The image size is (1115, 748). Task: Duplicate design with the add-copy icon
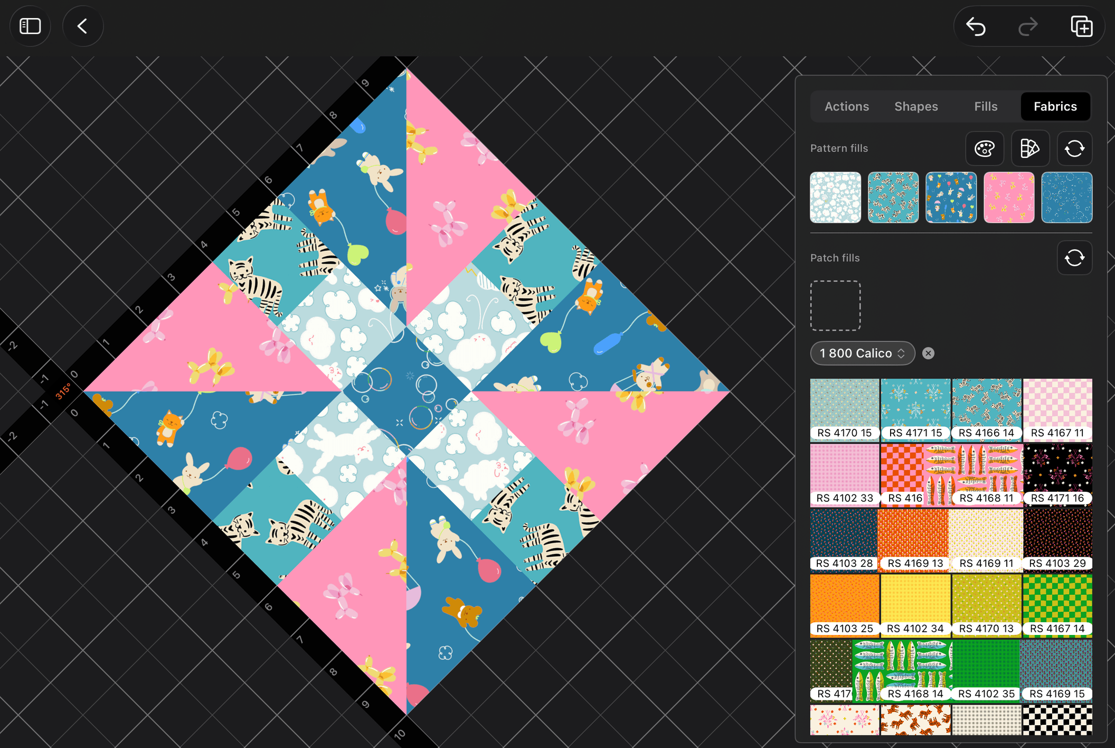(x=1081, y=26)
